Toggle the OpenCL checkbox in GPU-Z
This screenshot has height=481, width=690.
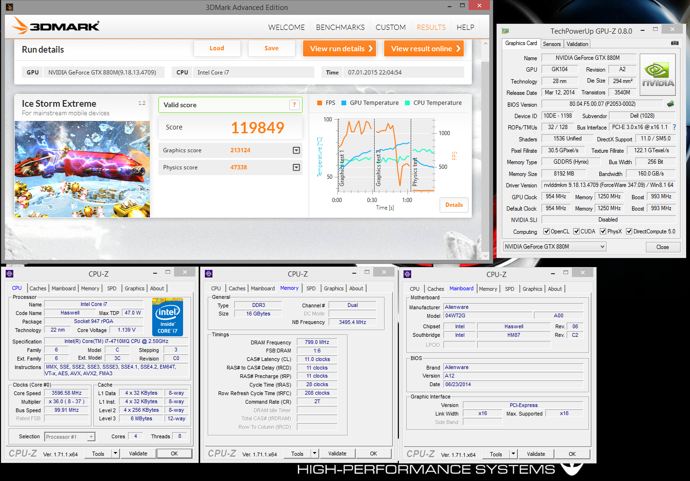546,231
